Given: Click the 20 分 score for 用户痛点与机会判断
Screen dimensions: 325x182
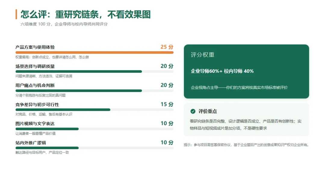Looking at the screenshot, I should click(167, 85).
